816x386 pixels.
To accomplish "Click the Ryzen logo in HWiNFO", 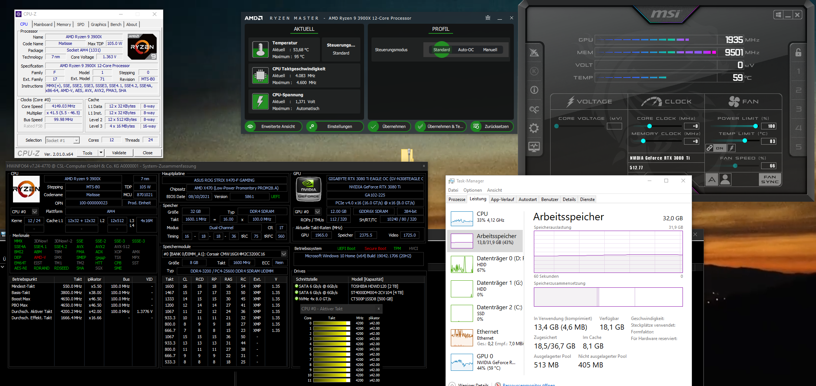I will click(26, 189).
